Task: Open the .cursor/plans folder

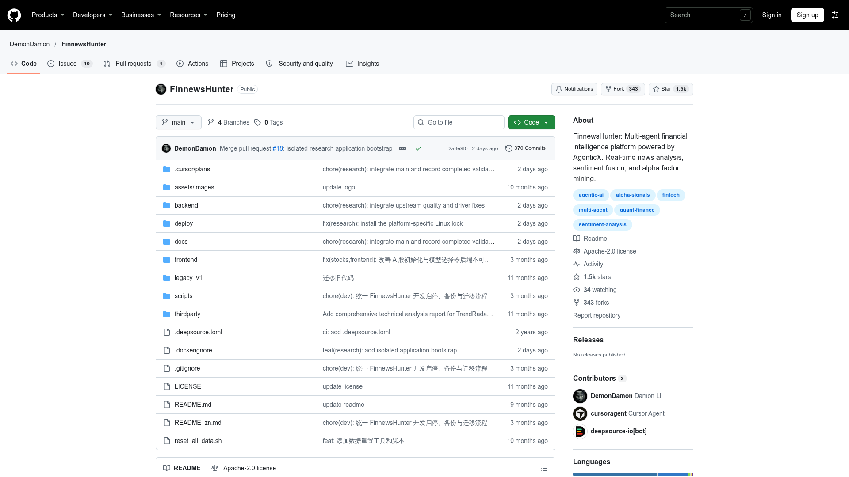Action: 192,169
